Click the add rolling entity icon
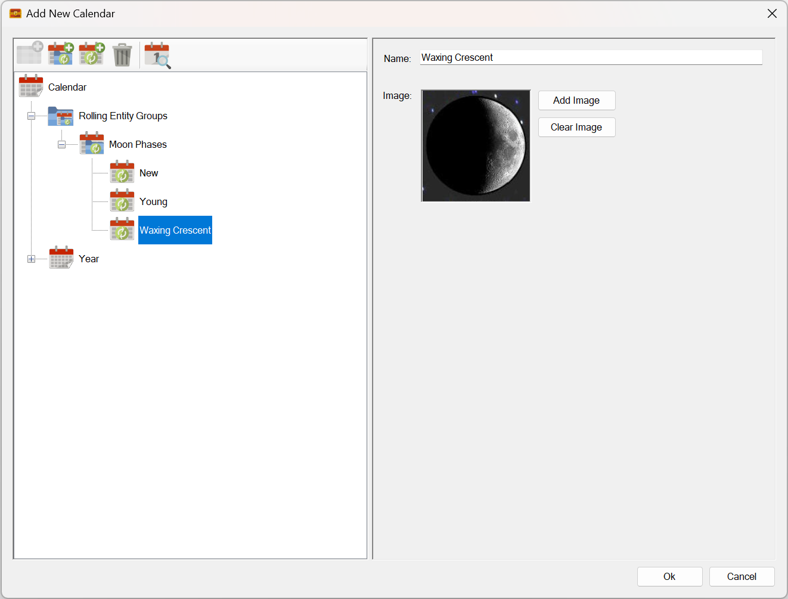Viewport: 788px width, 599px height. click(x=92, y=54)
